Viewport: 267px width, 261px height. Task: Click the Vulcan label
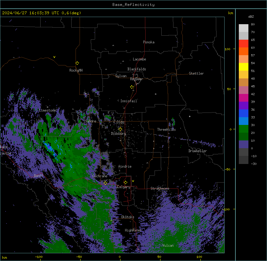(x=168, y=246)
